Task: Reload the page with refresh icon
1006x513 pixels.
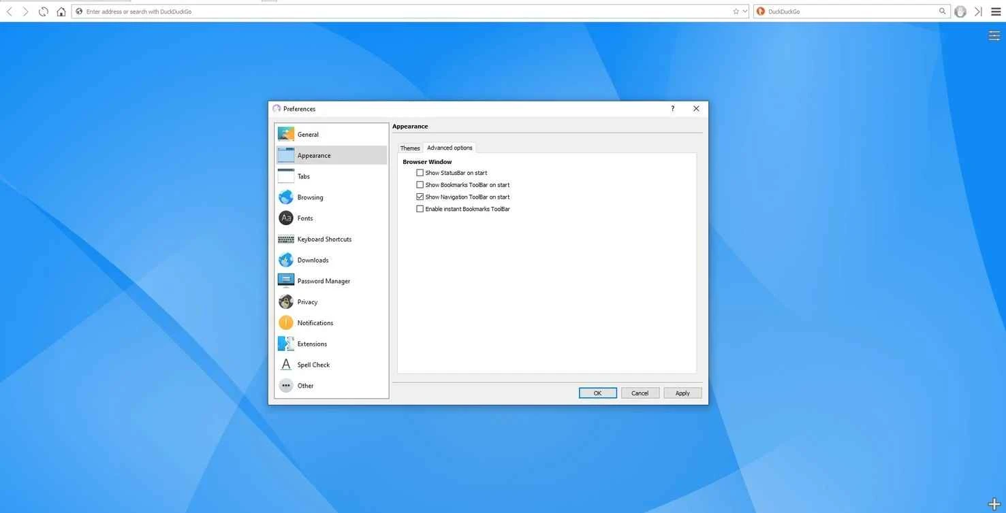Action: pyautogui.click(x=44, y=12)
